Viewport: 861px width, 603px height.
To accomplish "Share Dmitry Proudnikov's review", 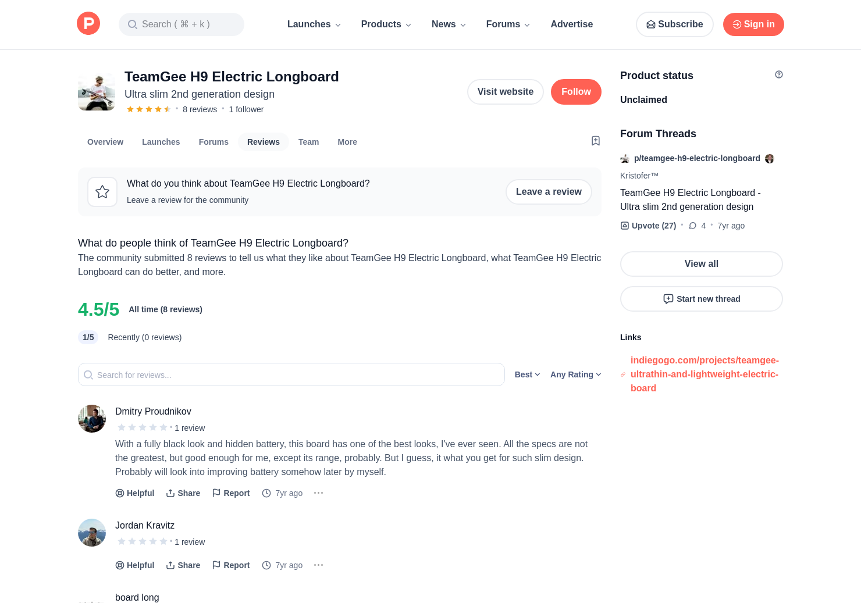I will click(x=183, y=493).
